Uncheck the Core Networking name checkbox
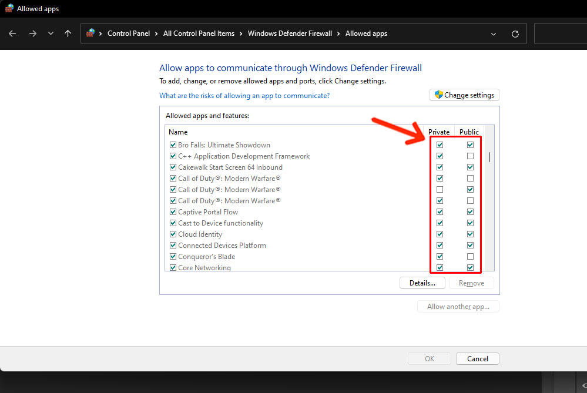Viewport: 587px width, 393px height. [x=173, y=268]
